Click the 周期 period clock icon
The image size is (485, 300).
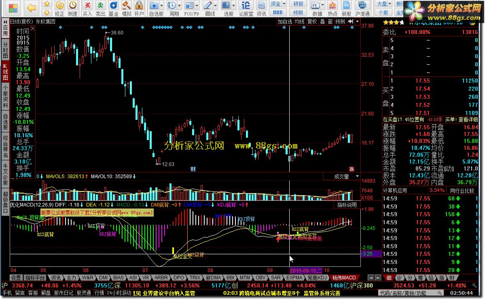[x=172, y=6]
